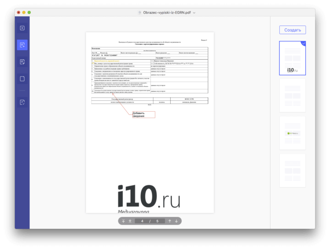The image size is (330, 250).
Task: Click the X-box icon atop the sidebar
Action: click(22, 28)
